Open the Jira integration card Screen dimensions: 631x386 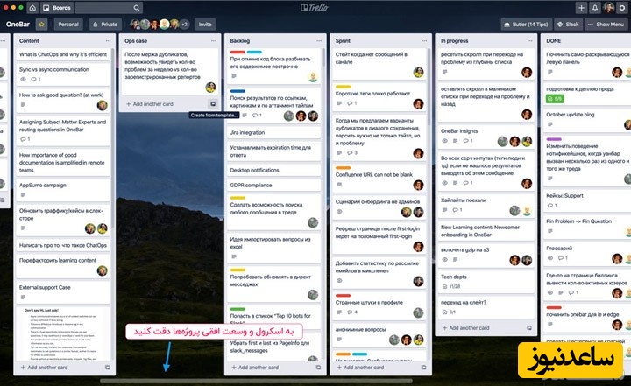coord(247,132)
